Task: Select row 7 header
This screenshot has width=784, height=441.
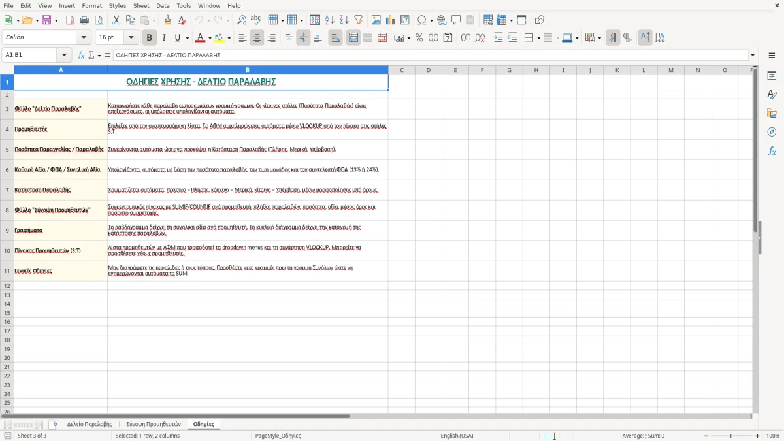Action: click(7, 190)
